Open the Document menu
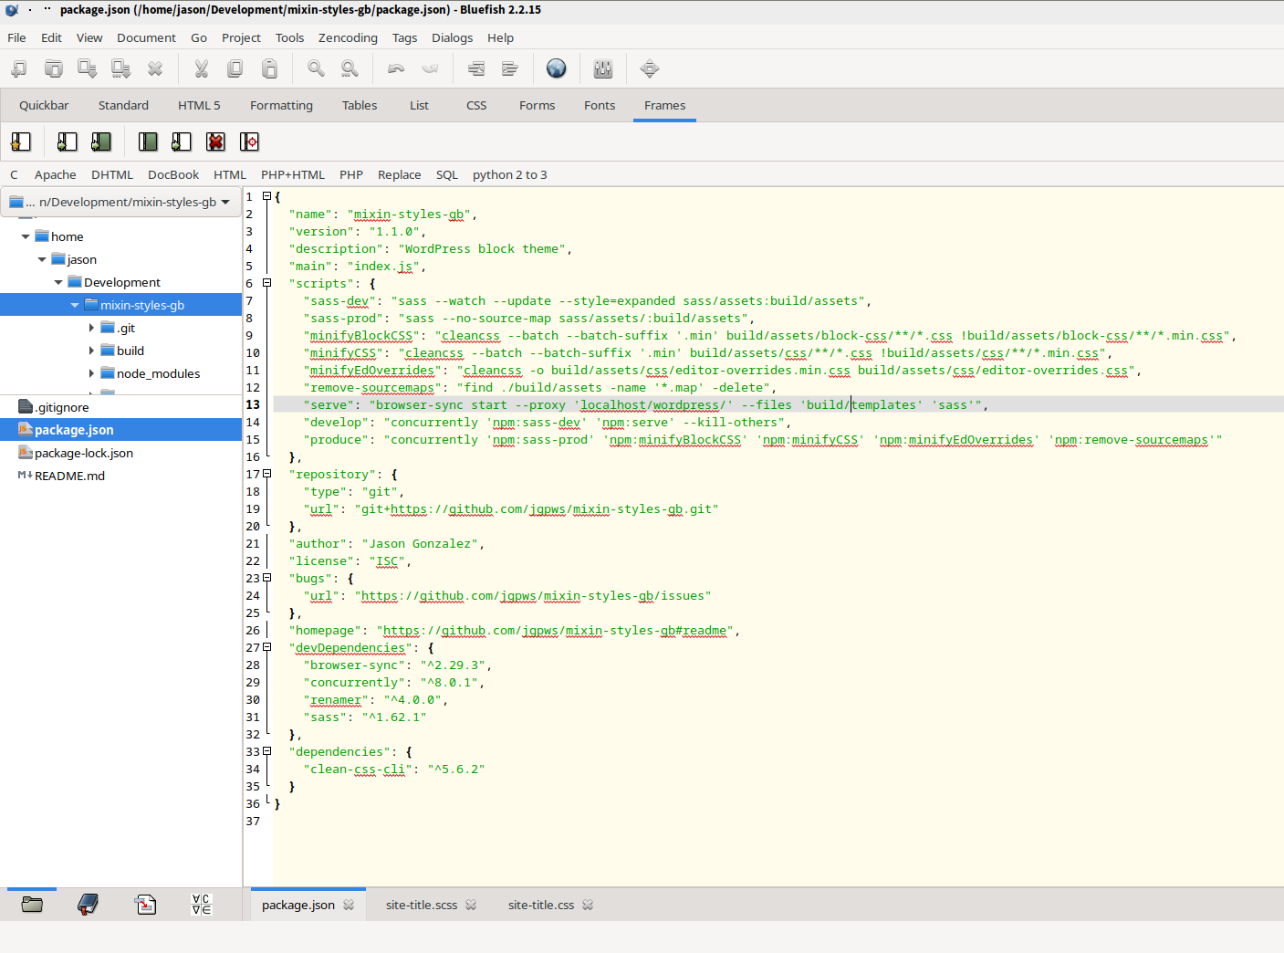 coord(146,37)
